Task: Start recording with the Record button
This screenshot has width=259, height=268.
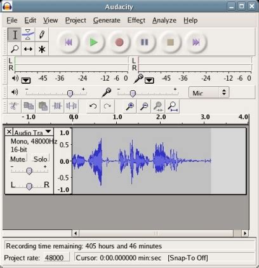Action: [119, 42]
